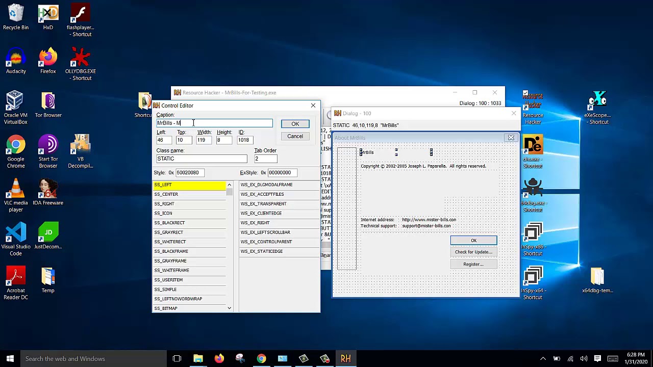Open IDA Freeware desktop icon
The image size is (653, 367).
pyautogui.click(x=48, y=193)
